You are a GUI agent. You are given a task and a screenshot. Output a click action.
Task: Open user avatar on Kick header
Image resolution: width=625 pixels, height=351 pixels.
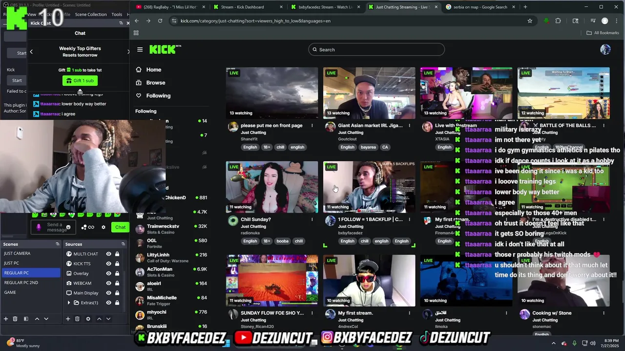605,50
